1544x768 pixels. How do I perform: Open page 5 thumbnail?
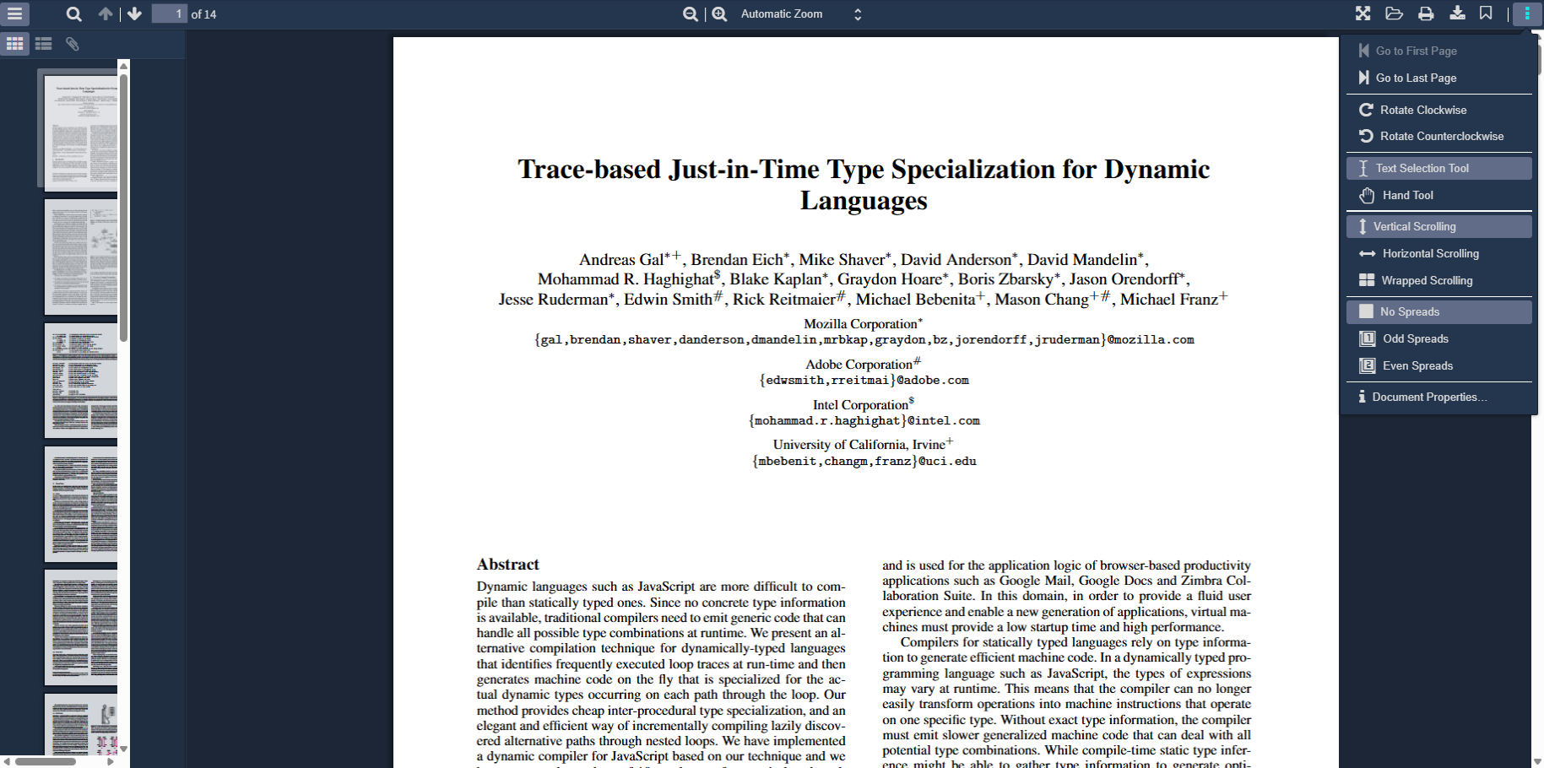(x=81, y=627)
